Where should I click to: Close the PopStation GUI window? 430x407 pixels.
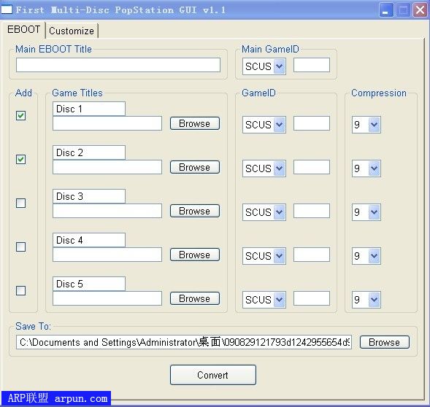[x=420, y=10]
